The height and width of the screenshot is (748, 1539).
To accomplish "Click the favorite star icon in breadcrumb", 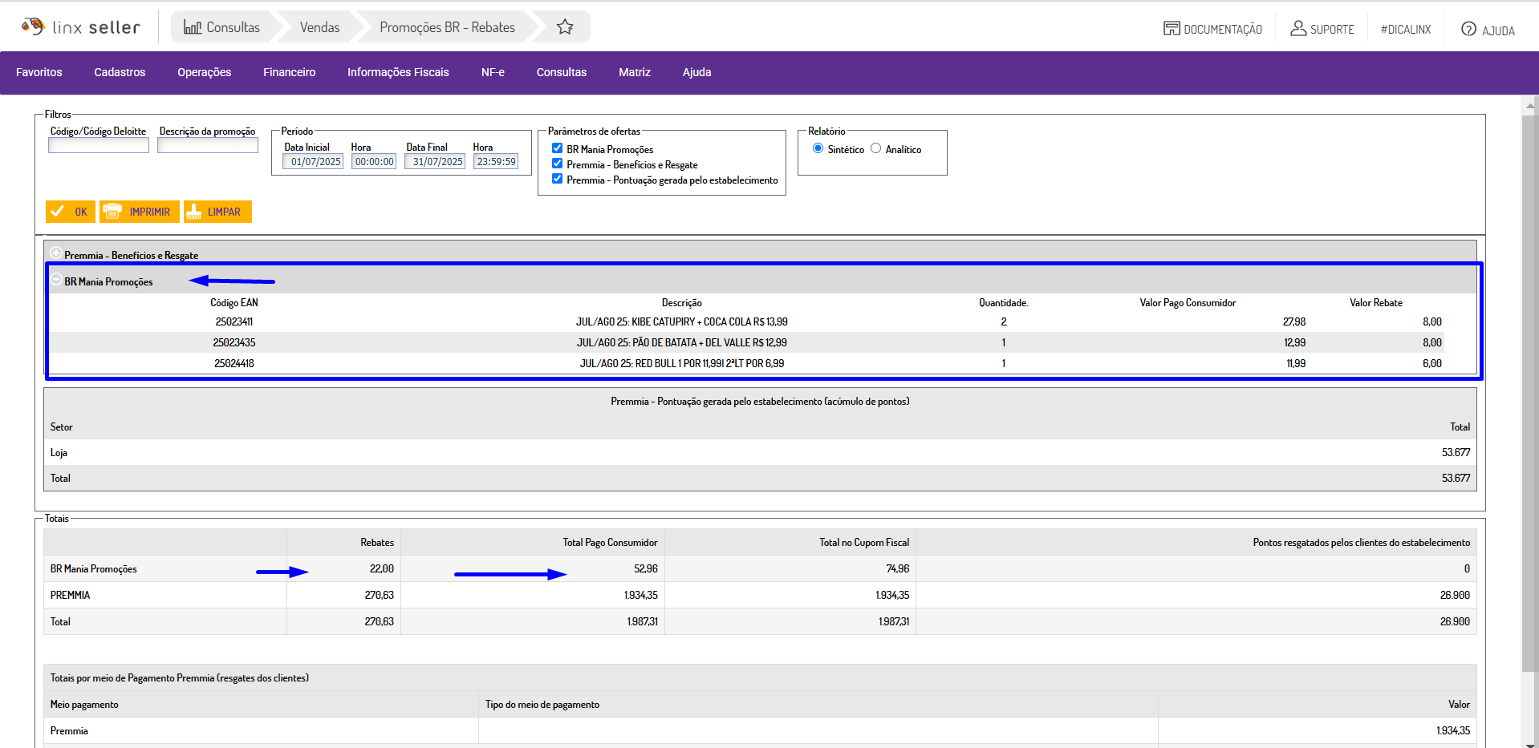I will (565, 27).
